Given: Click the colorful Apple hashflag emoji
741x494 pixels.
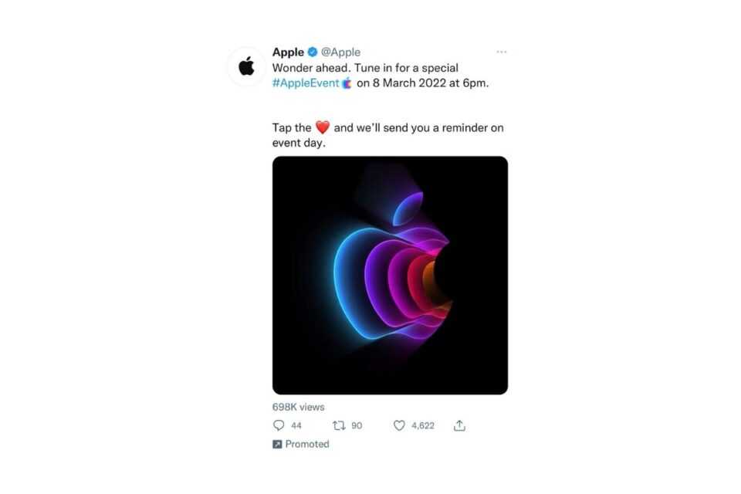Looking at the screenshot, I should [x=347, y=83].
